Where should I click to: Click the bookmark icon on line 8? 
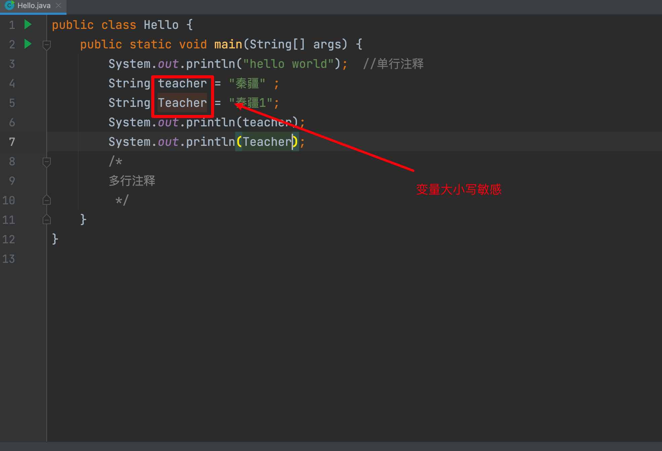(46, 161)
